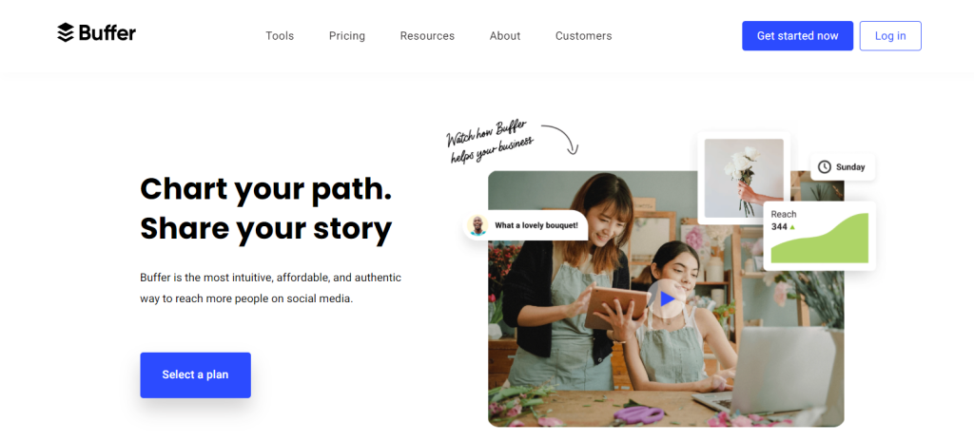Click the Buffer stacked-layers logo icon
The height and width of the screenshot is (442, 974).
point(66,32)
